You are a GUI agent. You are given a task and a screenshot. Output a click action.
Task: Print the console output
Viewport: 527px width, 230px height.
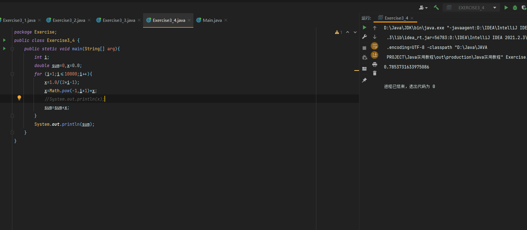point(375,65)
